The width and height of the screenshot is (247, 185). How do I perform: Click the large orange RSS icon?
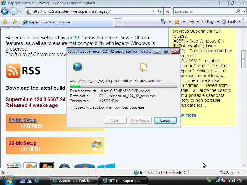(13, 71)
